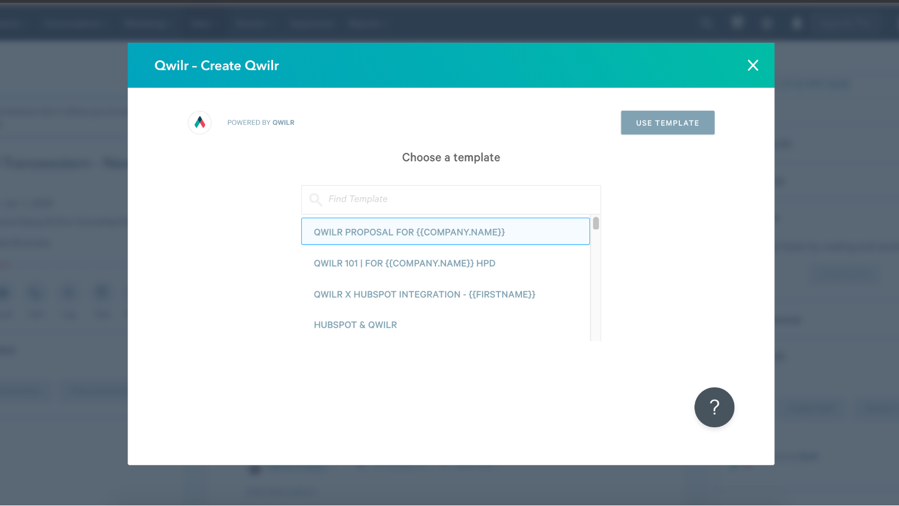The image size is (899, 506).
Task: Click the user avatar icon at top right
Action: pyautogui.click(x=796, y=22)
